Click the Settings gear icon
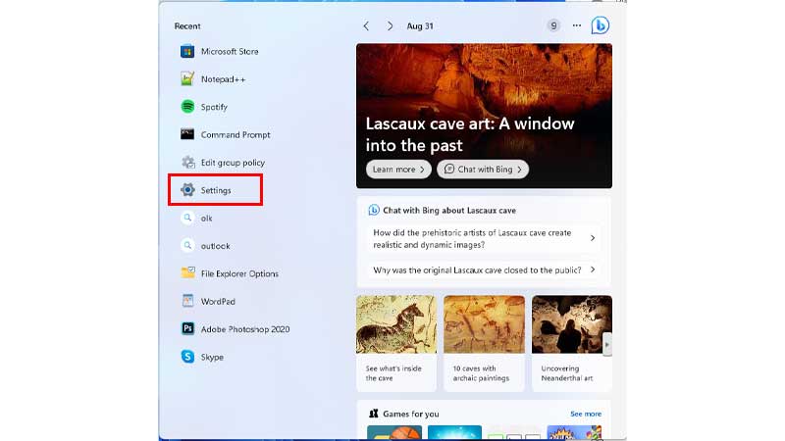 tap(187, 190)
